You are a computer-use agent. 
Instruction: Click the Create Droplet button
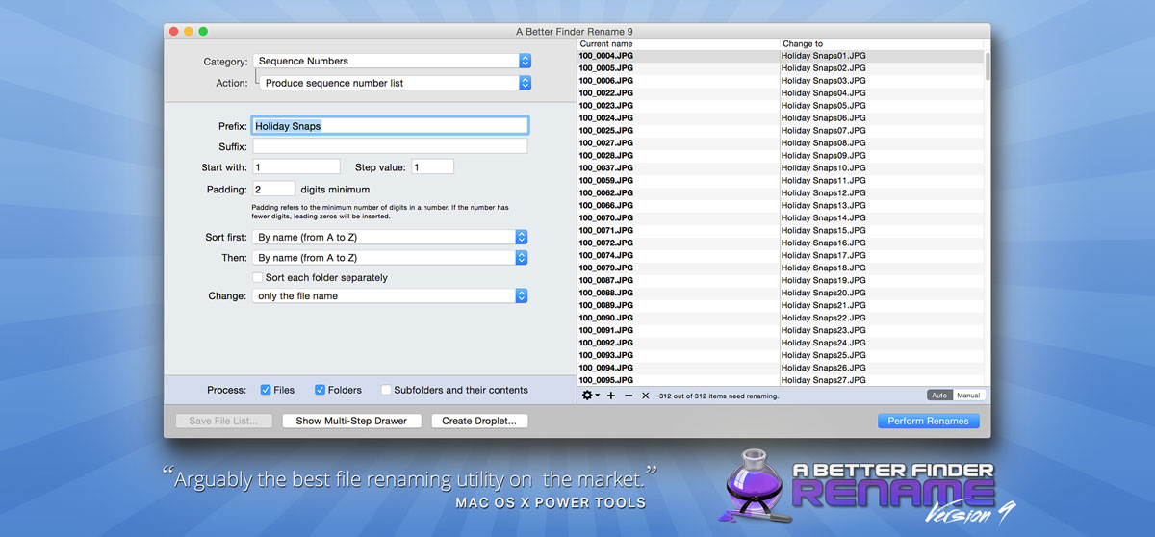(x=479, y=421)
